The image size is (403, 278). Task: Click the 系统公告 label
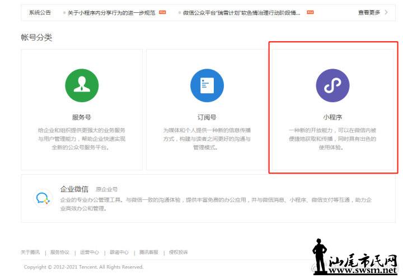tap(40, 12)
